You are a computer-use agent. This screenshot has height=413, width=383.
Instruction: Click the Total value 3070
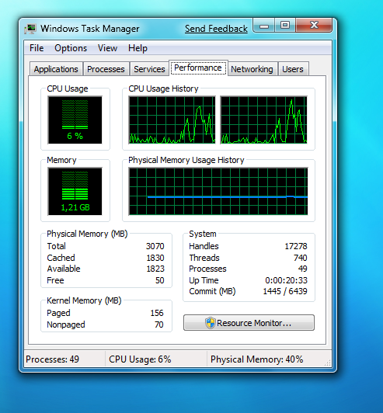coord(155,246)
